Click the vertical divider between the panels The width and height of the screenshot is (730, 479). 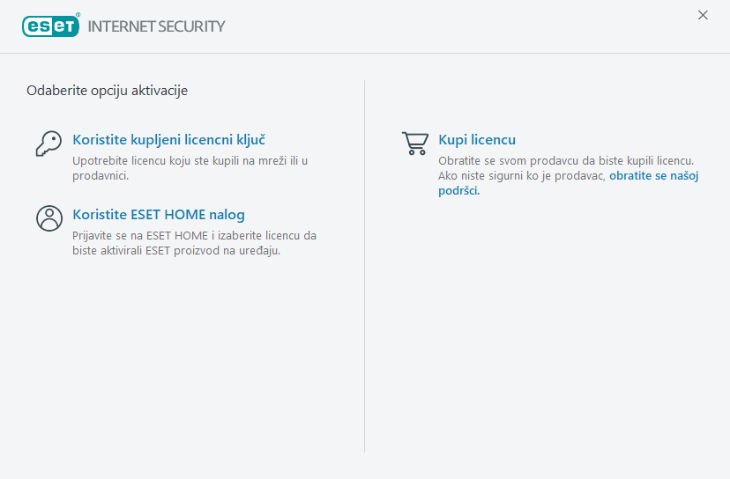(364, 264)
